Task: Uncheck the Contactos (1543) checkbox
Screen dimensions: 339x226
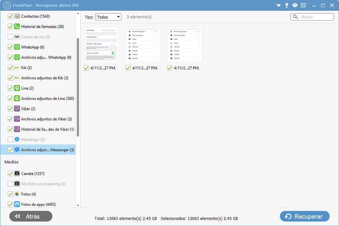Action: click(10, 16)
